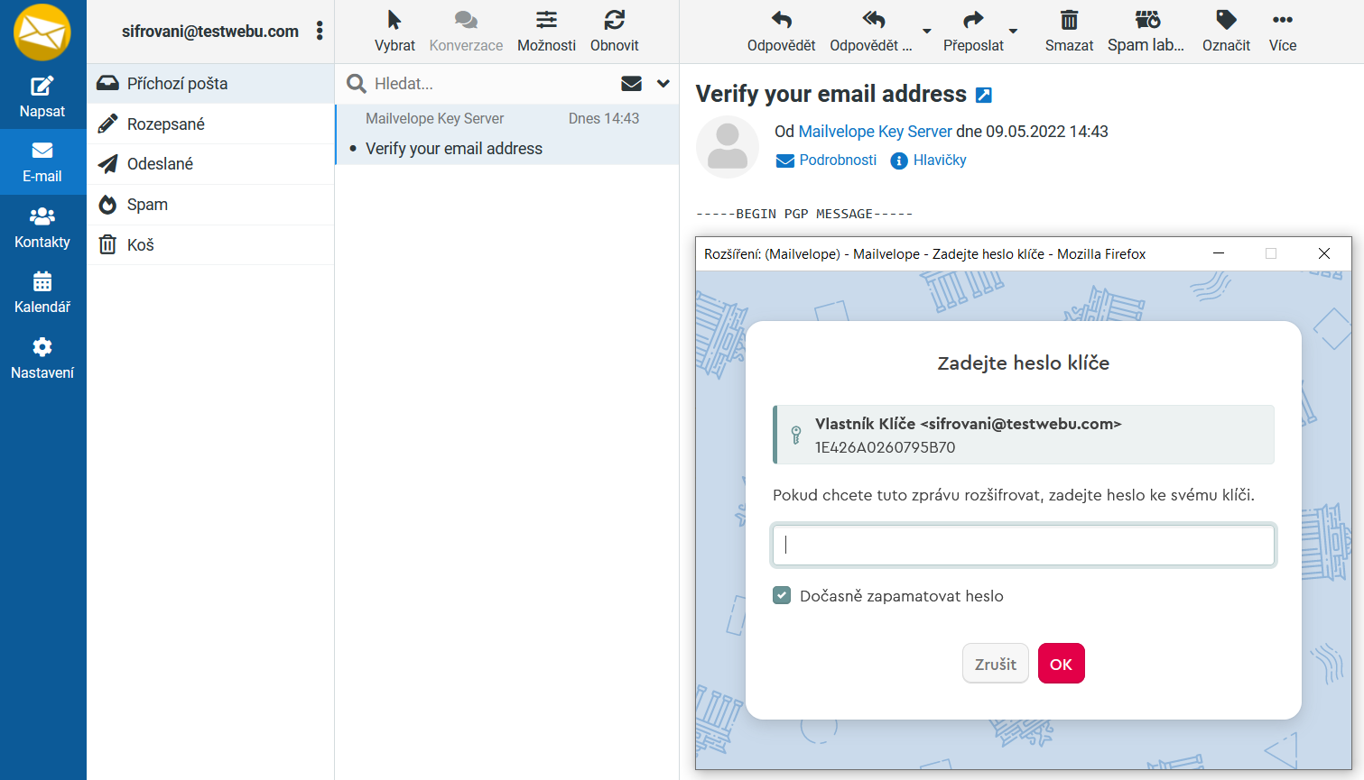Click the Spam lab... button
Image resolution: width=1364 pixels, height=780 pixels.
[1146, 32]
